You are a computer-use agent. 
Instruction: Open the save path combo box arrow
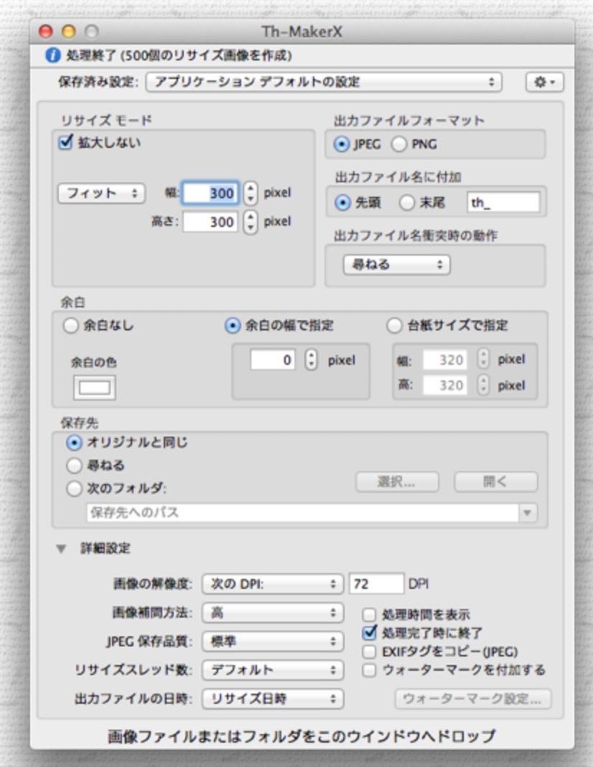point(528,513)
